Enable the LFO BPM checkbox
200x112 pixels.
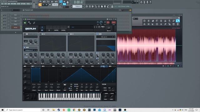point(75,84)
